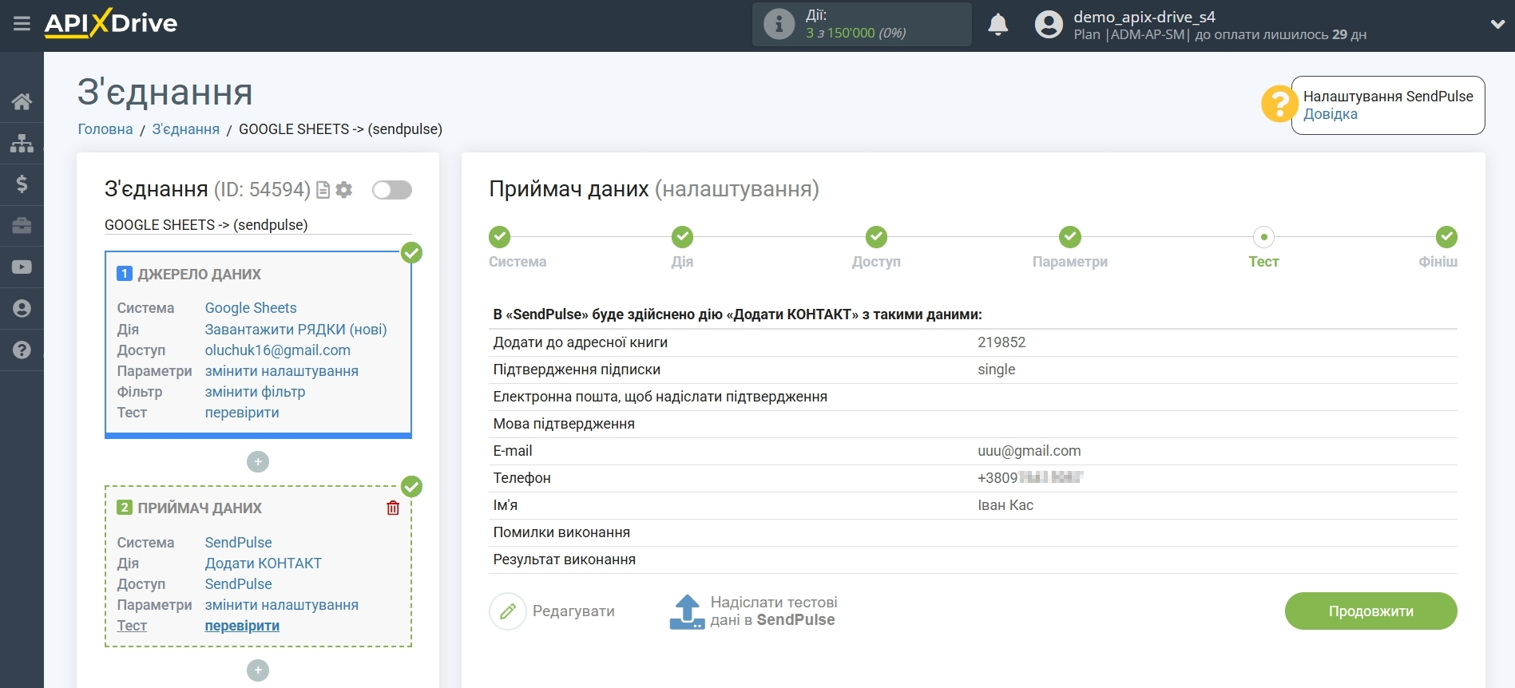Go to Параметри wizard step
Screen dimensions: 1515x688
click(1070, 237)
